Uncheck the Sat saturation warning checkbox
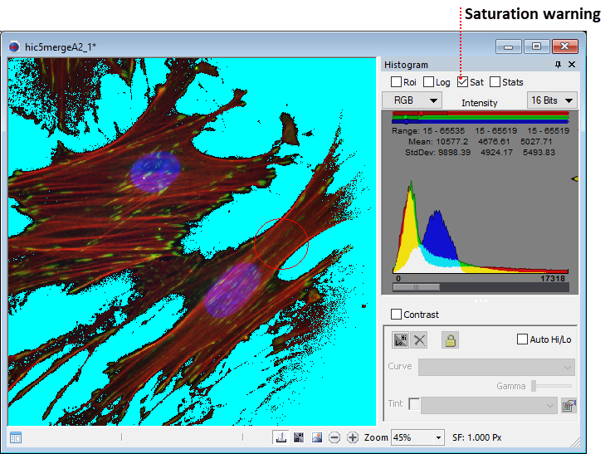 pyautogui.click(x=463, y=82)
